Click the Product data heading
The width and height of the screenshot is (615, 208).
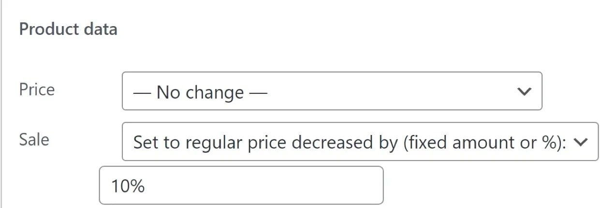pyautogui.click(x=68, y=29)
